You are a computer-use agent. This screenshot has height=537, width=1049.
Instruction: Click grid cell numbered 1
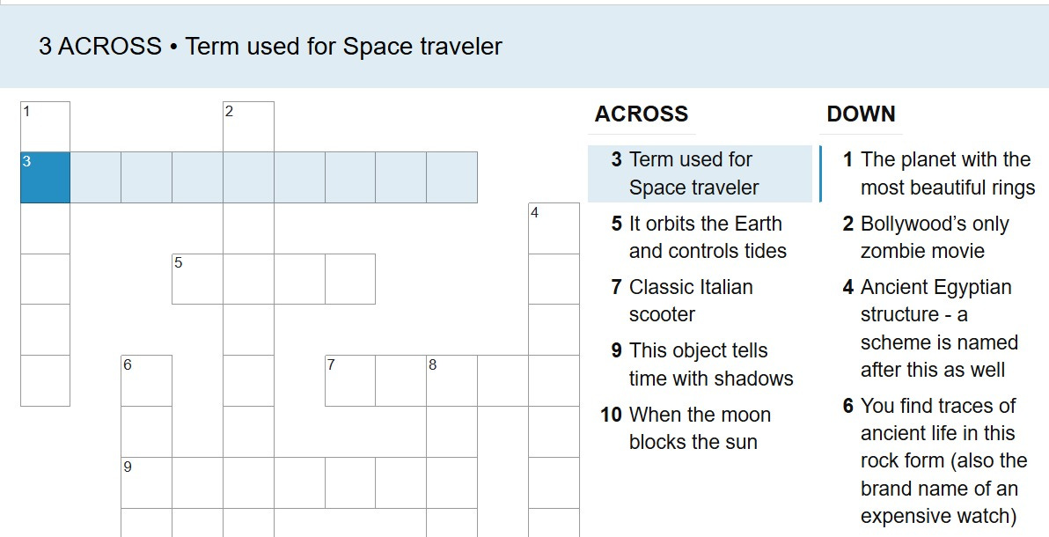click(x=46, y=127)
